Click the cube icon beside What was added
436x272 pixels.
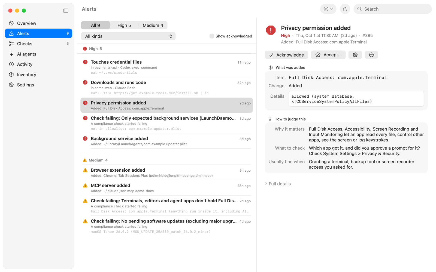[271, 67]
